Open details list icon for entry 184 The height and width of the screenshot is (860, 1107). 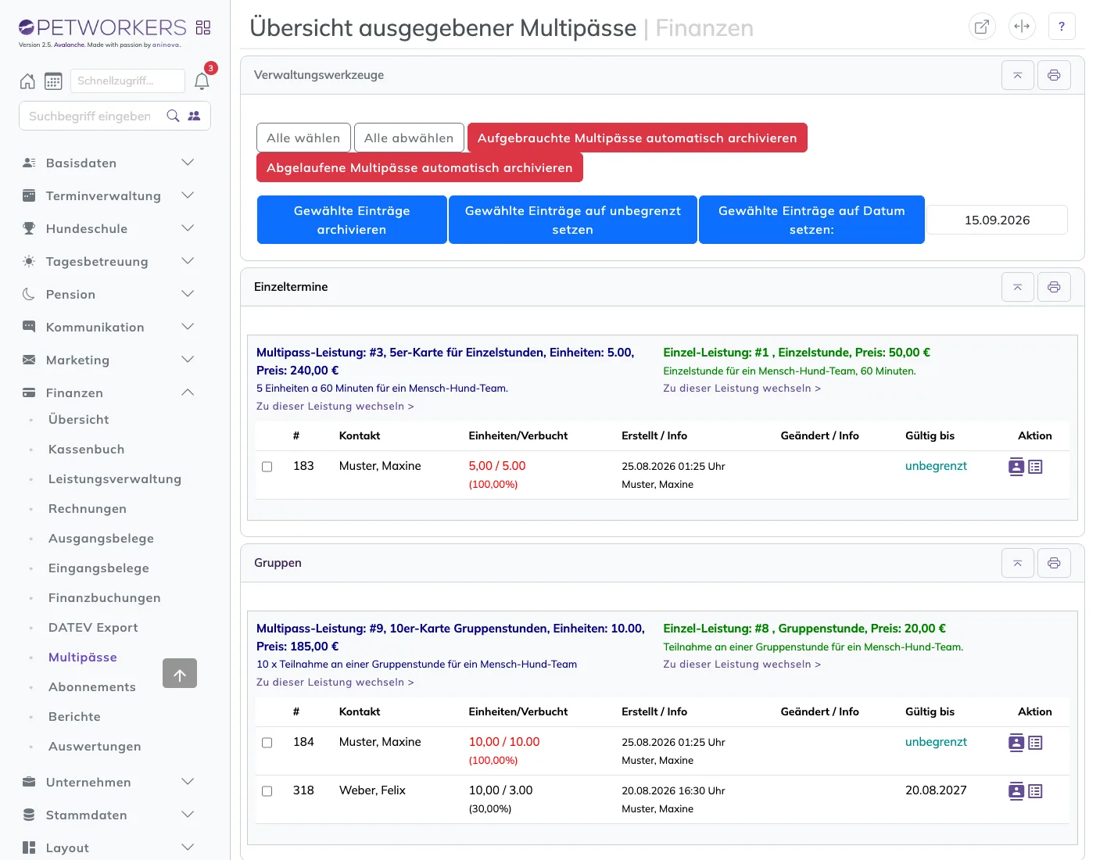pyautogui.click(x=1035, y=743)
